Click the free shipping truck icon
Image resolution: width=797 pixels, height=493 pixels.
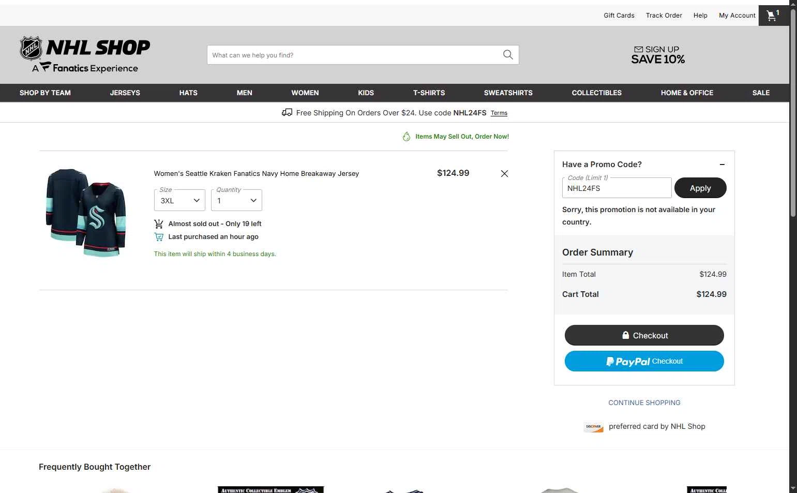(x=287, y=112)
